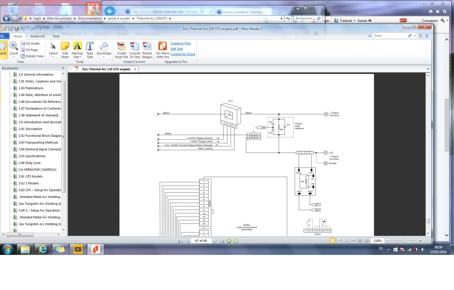
Task: Switch to the Advanced ribbon tab
Action: [37, 36]
